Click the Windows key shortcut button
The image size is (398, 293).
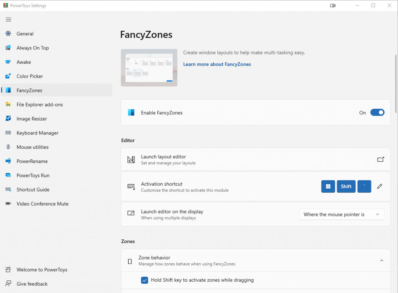coord(328,187)
